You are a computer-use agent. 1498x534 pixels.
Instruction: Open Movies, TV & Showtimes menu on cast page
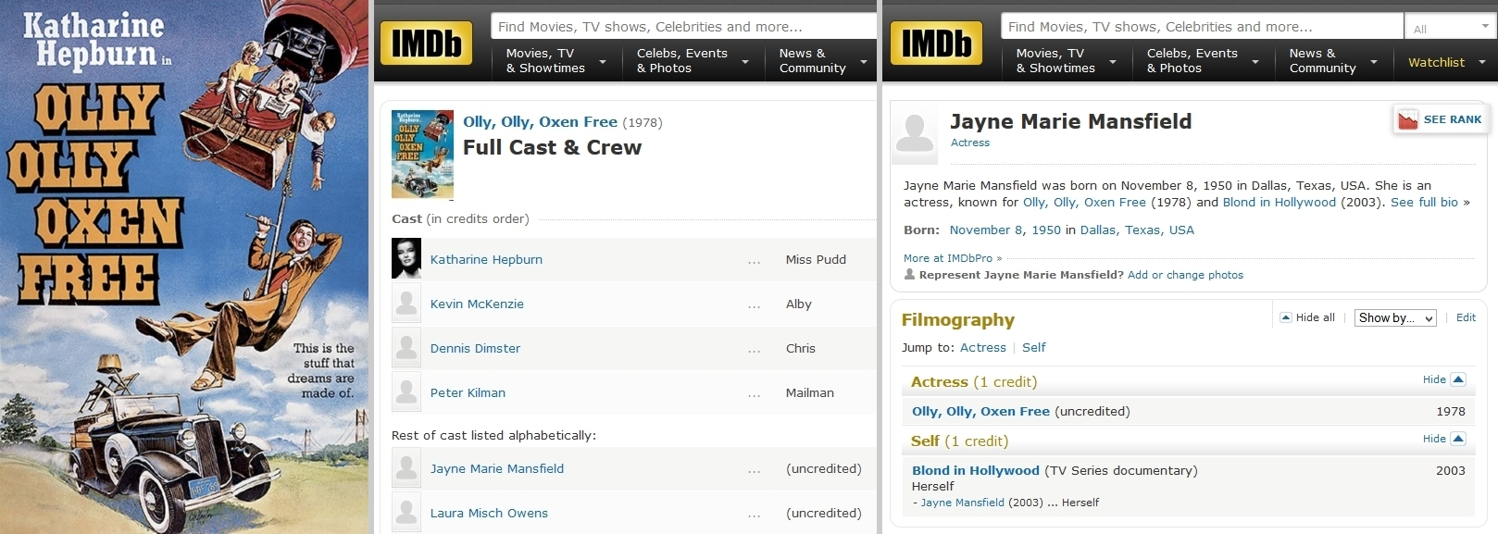556,61
